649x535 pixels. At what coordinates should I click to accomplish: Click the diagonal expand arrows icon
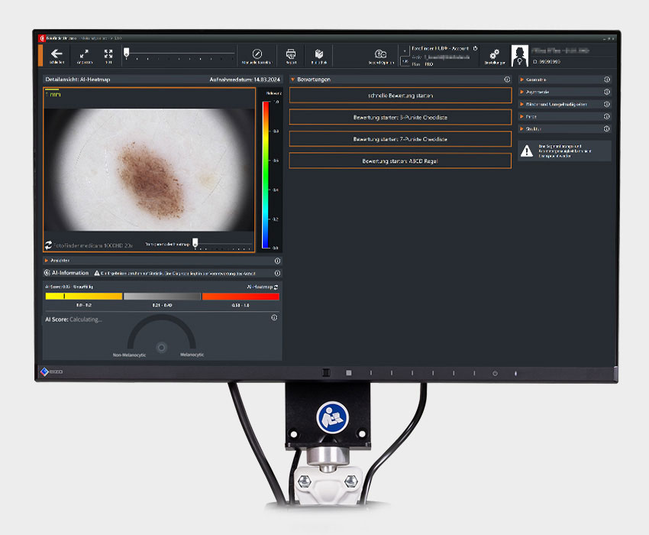(x=84, y=56)
